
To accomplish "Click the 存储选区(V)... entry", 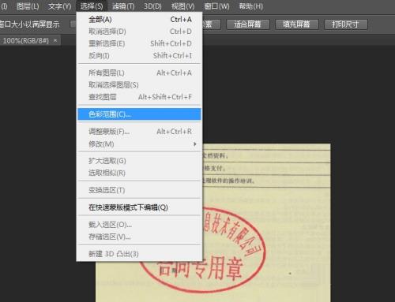I will pyautogui.click(x=139, y=237).
